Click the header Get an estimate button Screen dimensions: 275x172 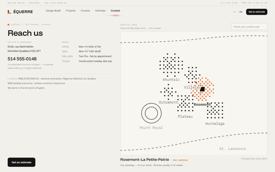point(256,12)
